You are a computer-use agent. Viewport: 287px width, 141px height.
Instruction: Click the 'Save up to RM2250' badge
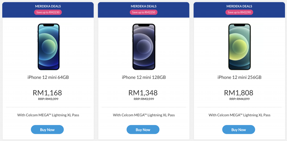tap(144, 12)
